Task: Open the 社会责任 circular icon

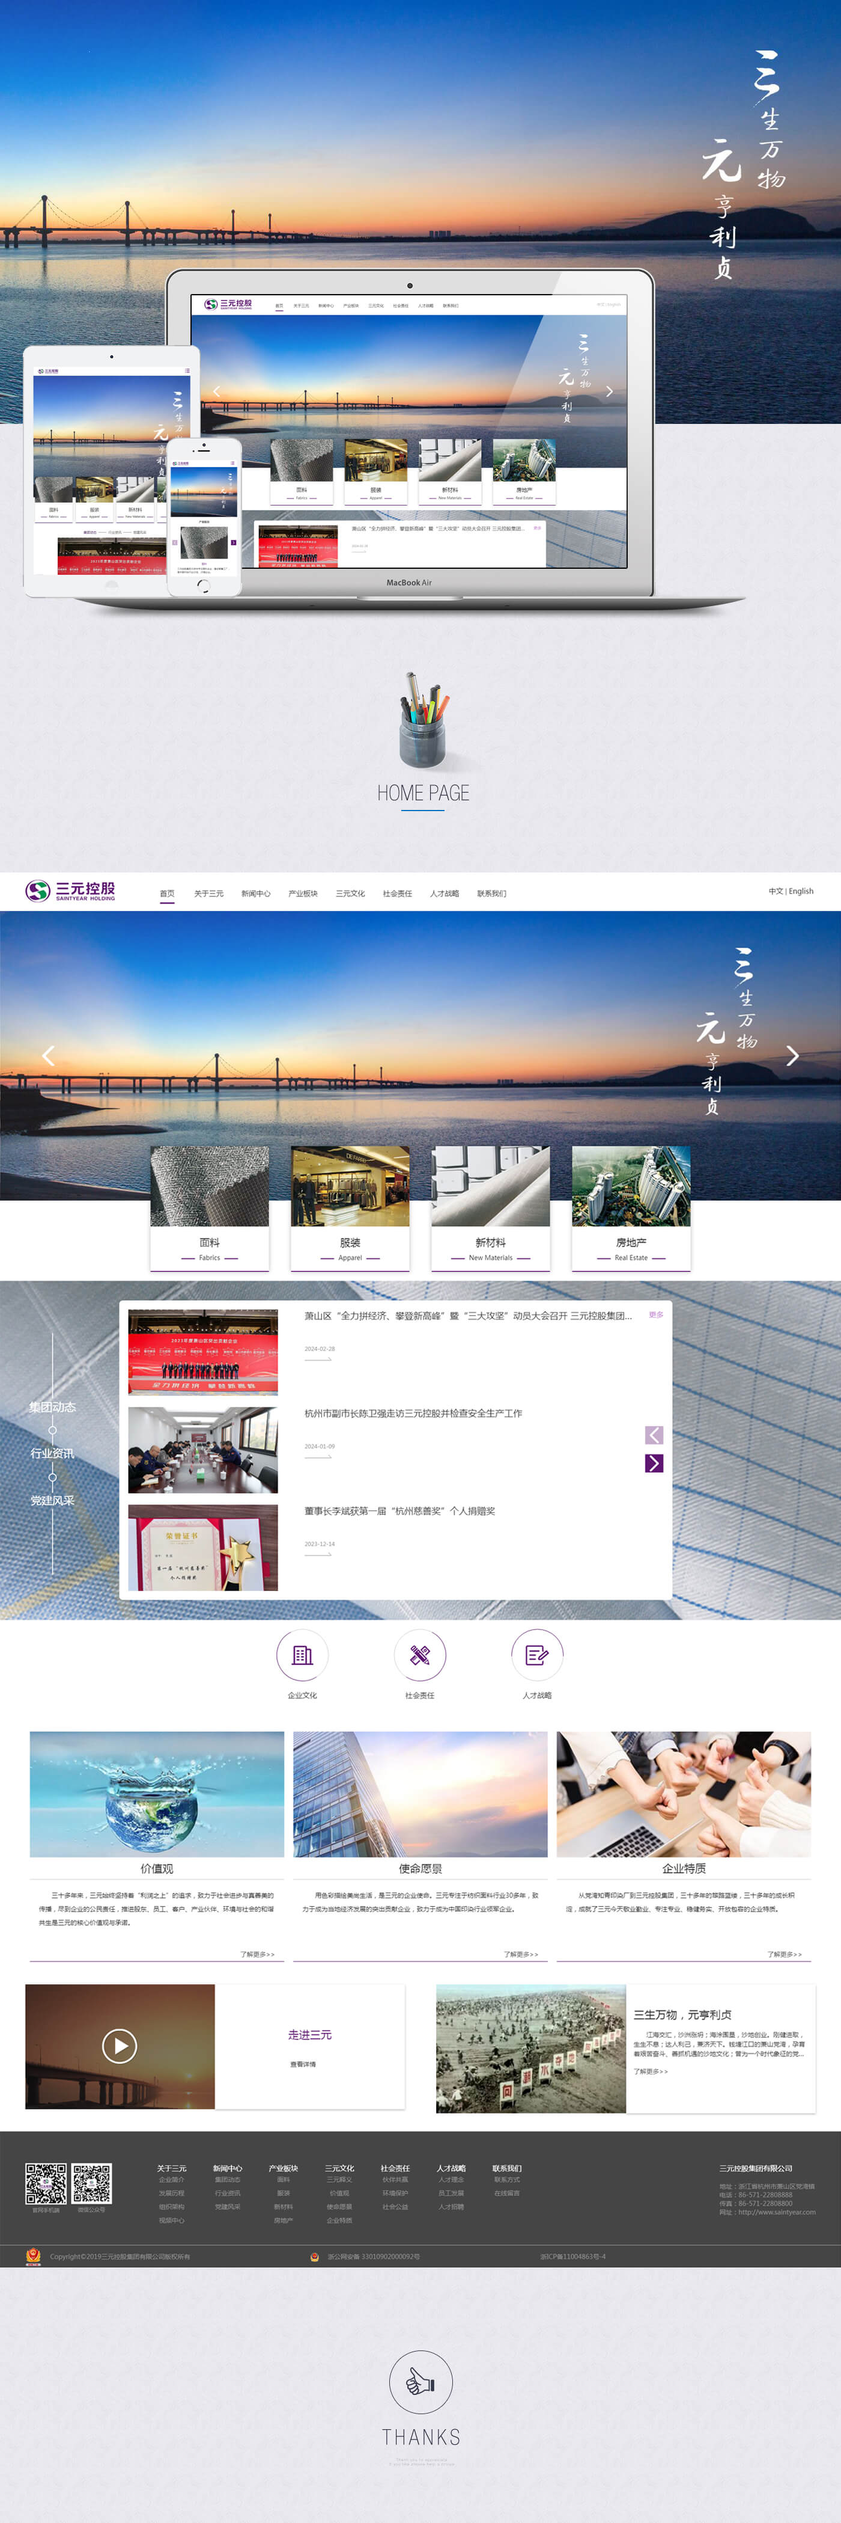Action: coord(419,1655)
